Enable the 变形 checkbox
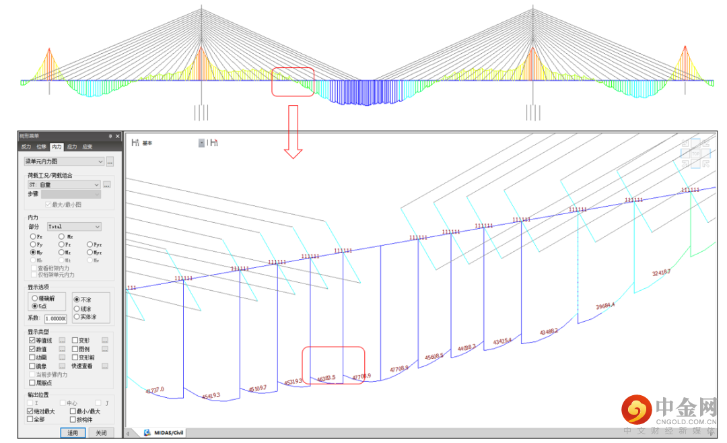 point(75,341)
